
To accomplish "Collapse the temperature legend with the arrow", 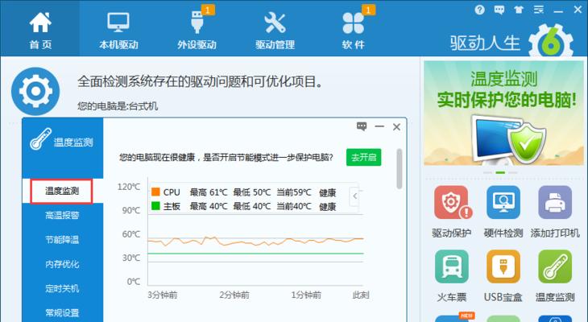I will point(354,196).
